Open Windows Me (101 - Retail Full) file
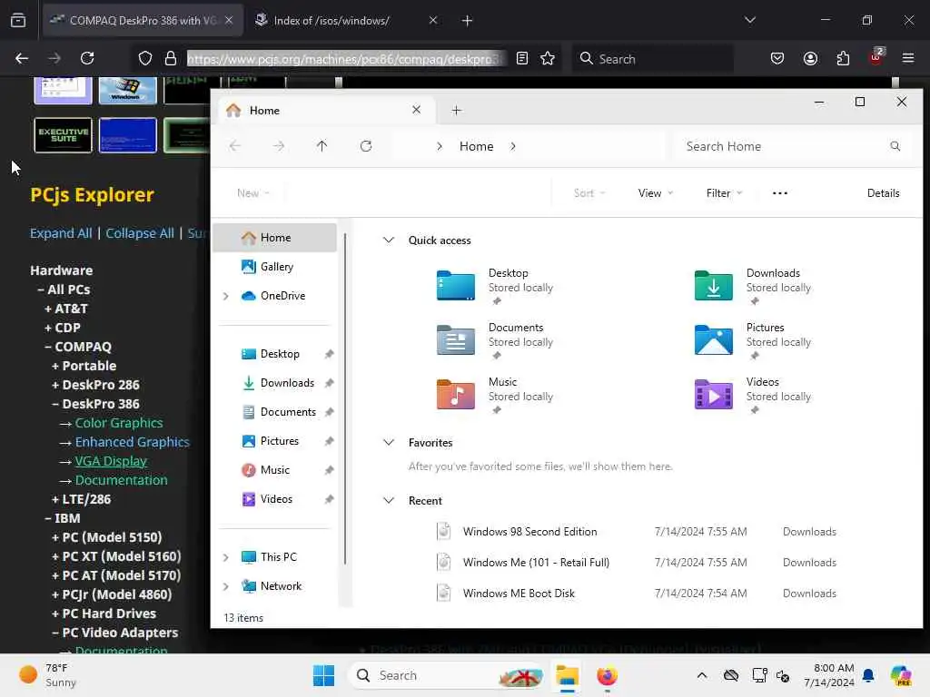This screenshot has width=930, height=697. click(x=536, y=563)
